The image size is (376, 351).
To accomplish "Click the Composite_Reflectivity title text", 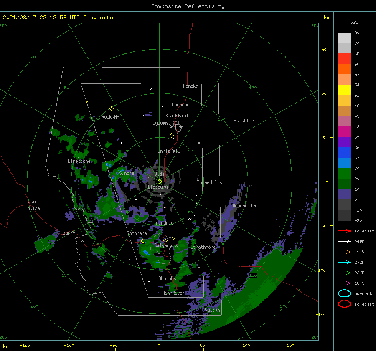I will [x=188, y=6].
